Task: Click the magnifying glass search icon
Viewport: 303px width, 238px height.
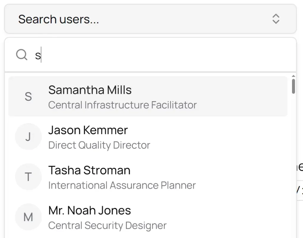Action: coord(22,55)
